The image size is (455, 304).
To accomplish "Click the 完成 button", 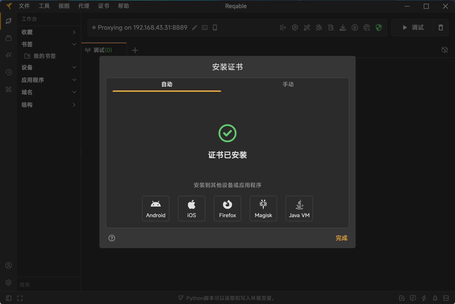I will (x=341, y=238).
